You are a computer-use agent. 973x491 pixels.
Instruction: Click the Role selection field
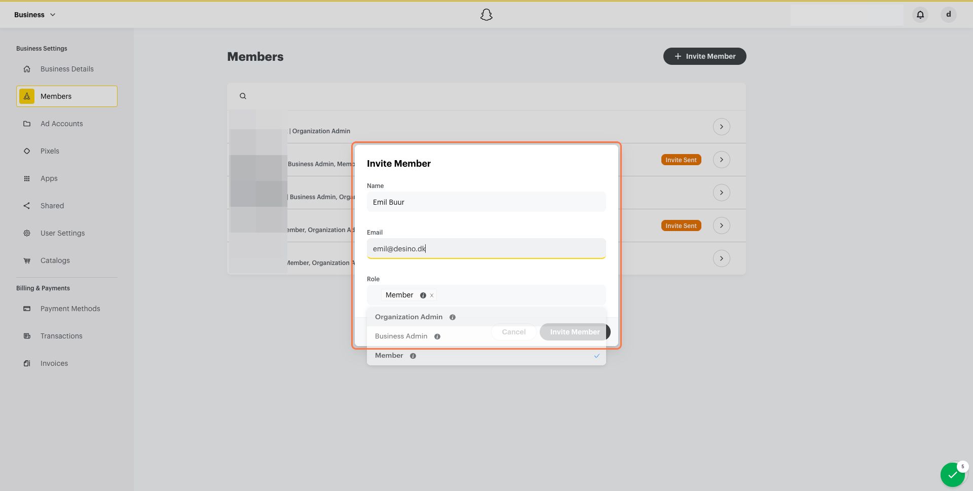click(x=486, y=295)
